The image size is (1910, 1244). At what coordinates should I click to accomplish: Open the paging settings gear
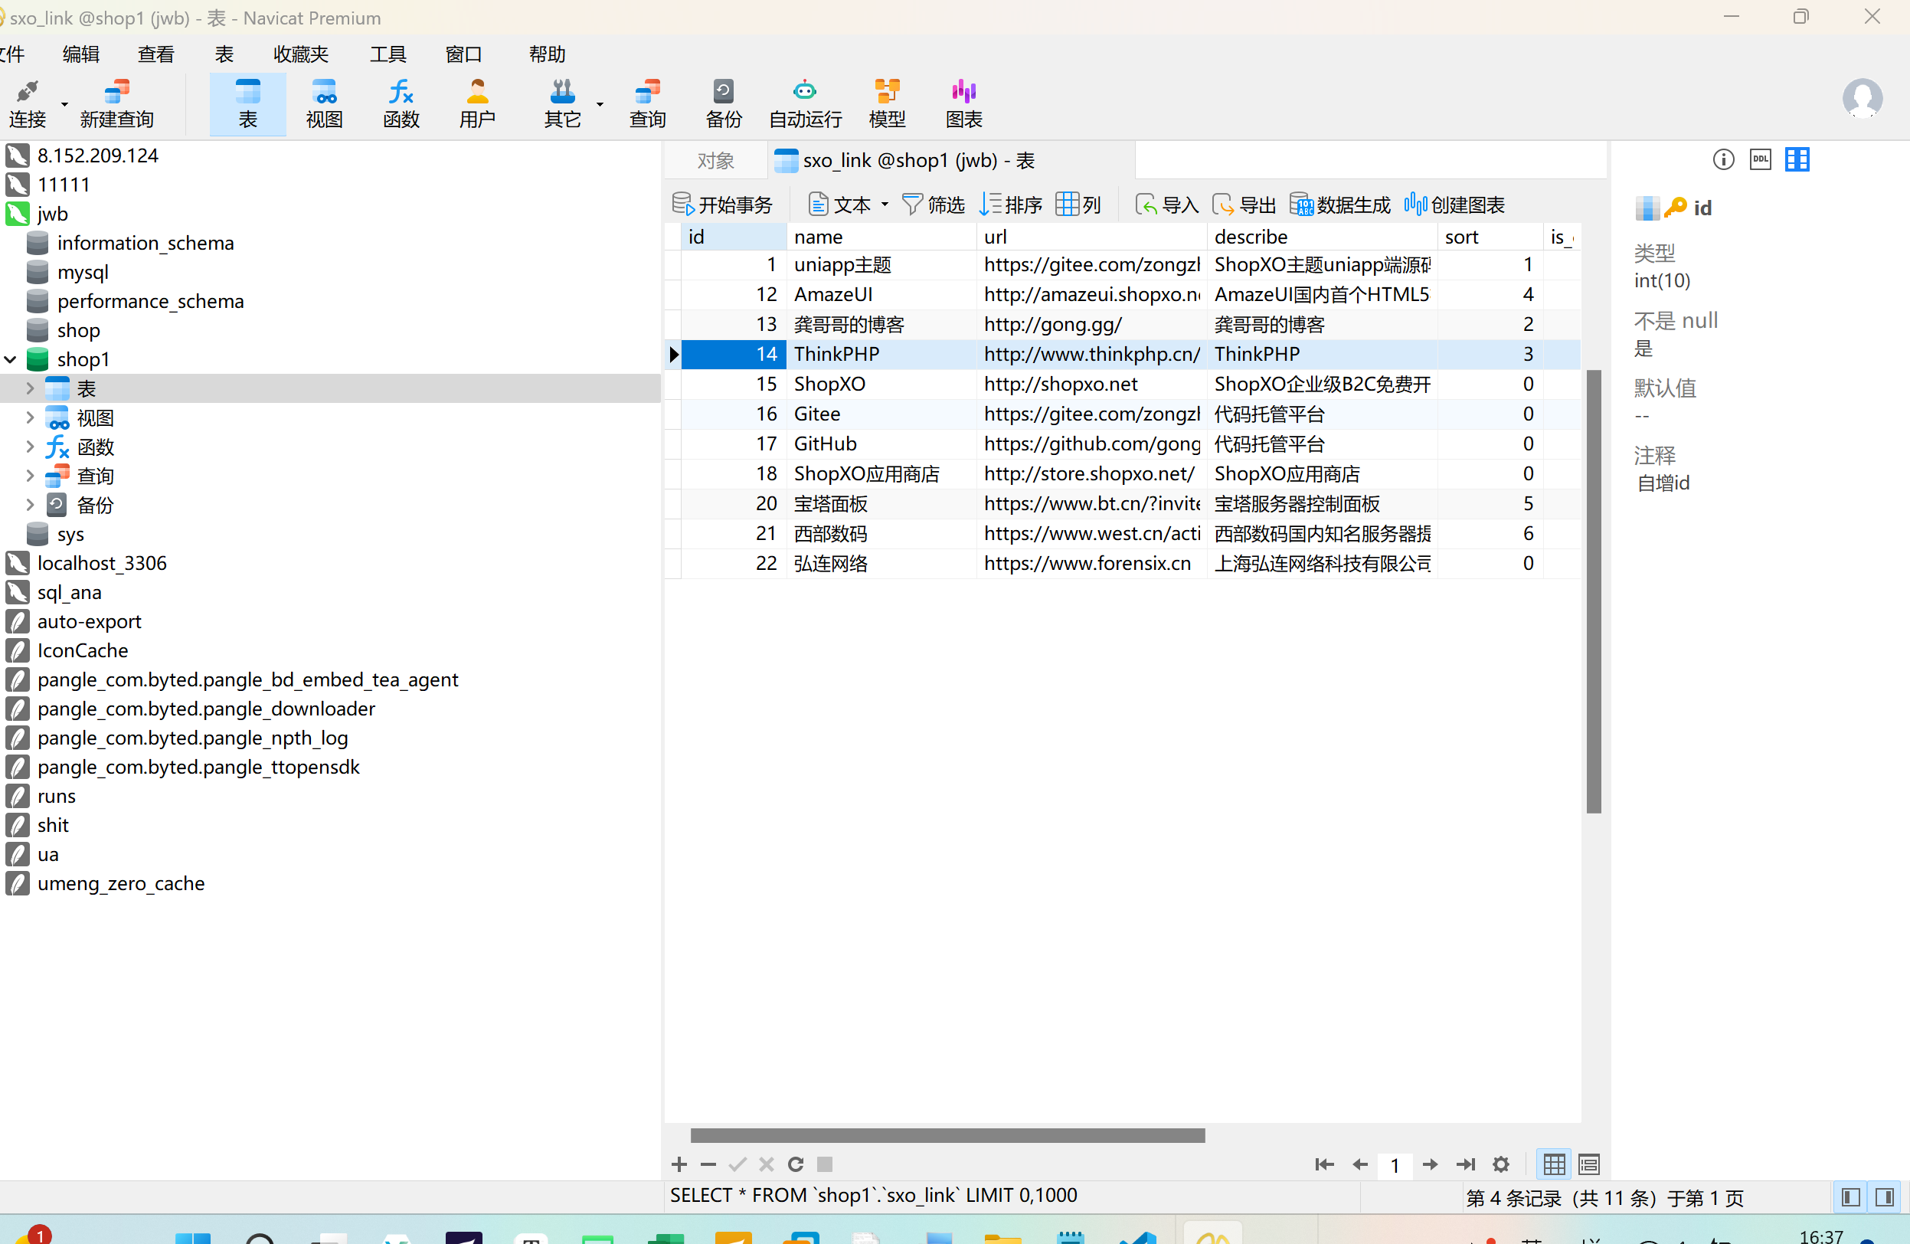[1501, 1164]
